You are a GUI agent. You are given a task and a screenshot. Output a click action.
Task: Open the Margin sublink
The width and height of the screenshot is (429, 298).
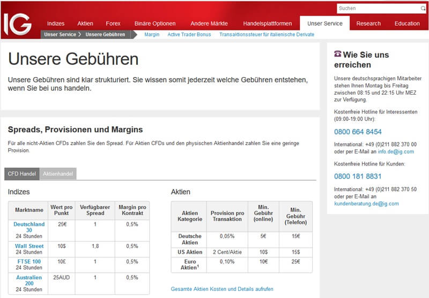click(x=152, y=34)
